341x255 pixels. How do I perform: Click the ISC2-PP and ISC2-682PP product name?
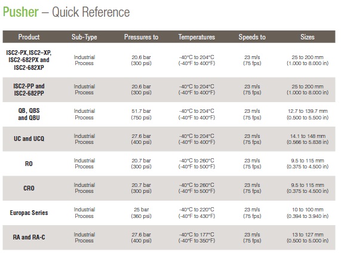click(29, 90)
